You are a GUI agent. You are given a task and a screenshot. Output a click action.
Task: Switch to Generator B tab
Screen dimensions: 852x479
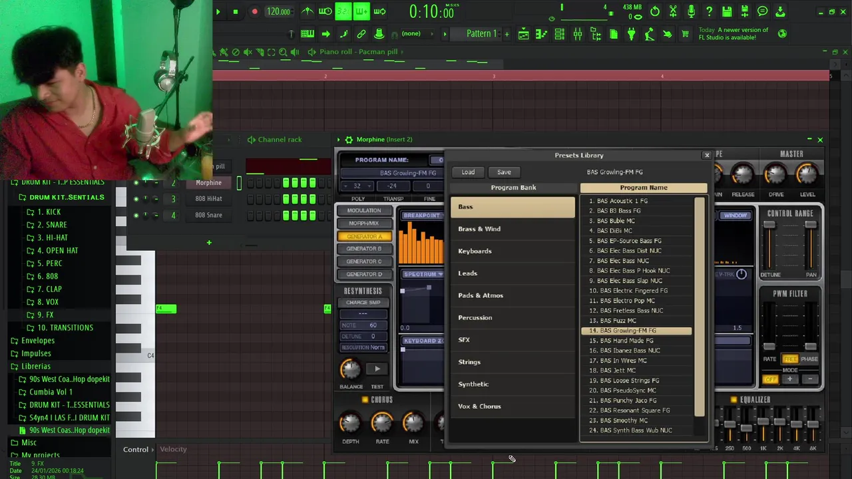364,249
